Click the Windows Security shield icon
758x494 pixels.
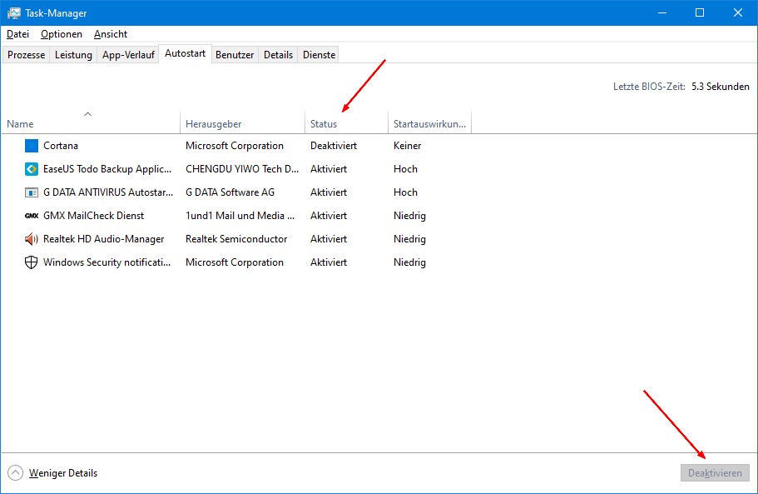[x=32, y=262]
